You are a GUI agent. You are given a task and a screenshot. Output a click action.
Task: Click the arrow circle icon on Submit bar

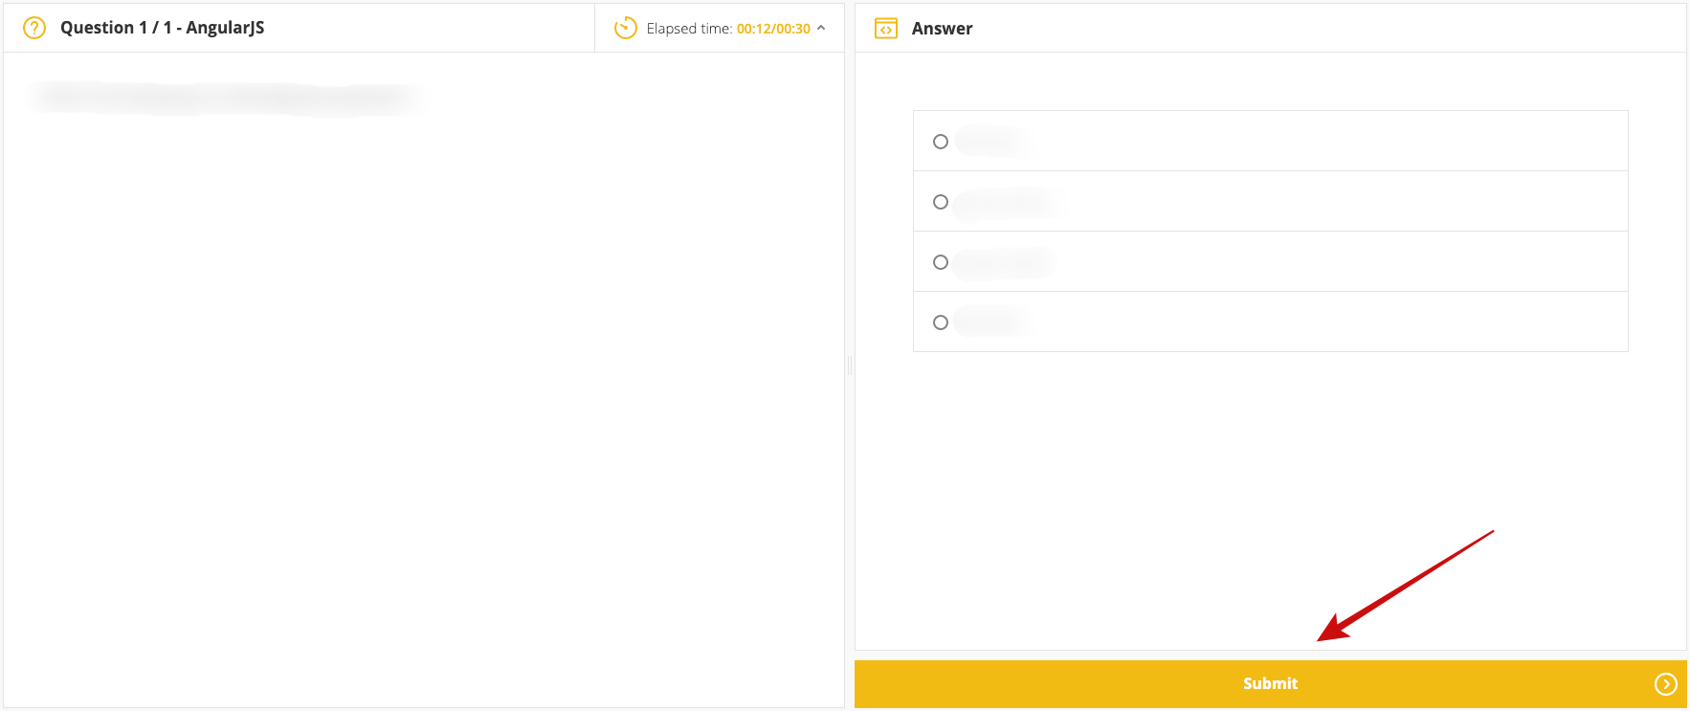pyautogui.click(x=1665, y=683)
